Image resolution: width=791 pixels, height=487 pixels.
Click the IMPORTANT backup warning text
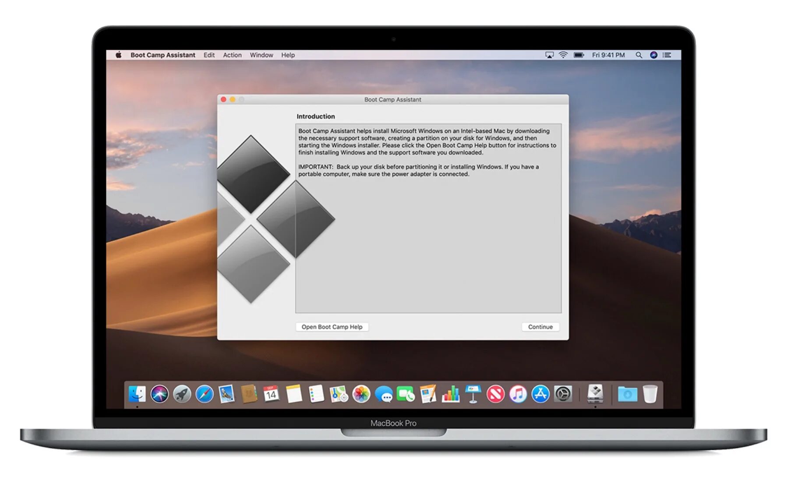(419, 170)
